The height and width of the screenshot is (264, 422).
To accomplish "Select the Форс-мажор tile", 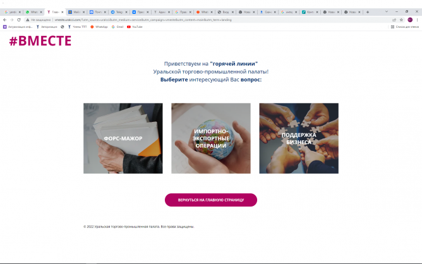I will pyautogui.click(x=123, y=138).
